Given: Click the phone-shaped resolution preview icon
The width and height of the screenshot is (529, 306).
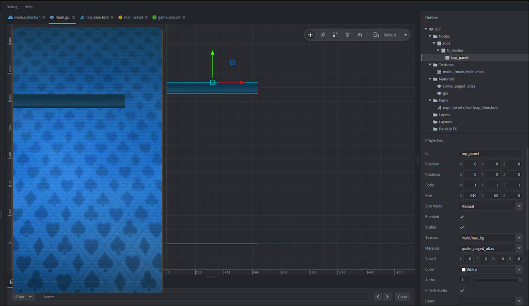Looking at the screenshot, I should [x=376, y=35].
